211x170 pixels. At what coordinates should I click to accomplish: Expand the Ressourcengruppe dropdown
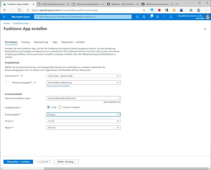[84, 82]
